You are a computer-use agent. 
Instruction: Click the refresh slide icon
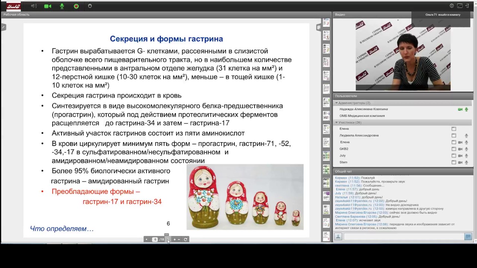pyautogui.click(x=186, y=239)
